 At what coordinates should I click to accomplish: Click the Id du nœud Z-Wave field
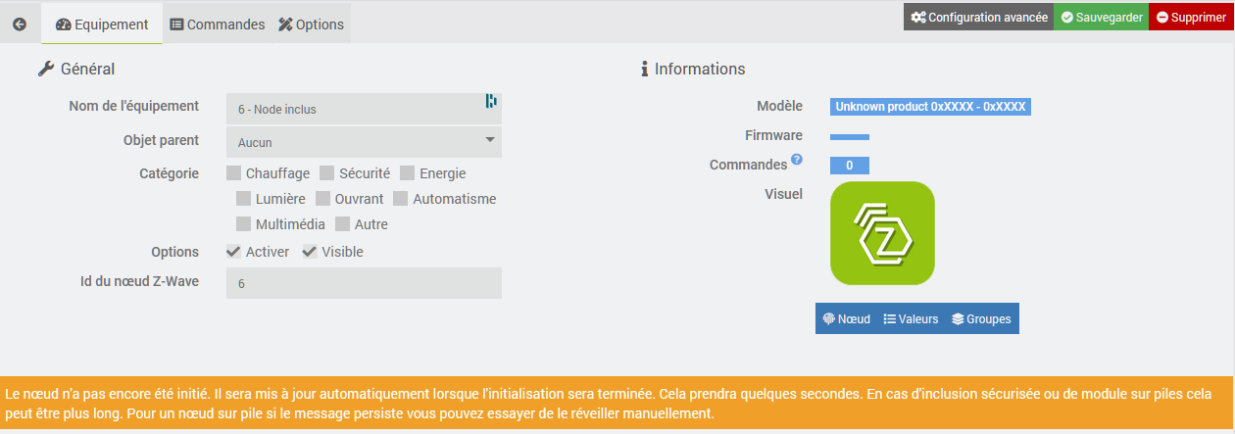pos(364,283)
